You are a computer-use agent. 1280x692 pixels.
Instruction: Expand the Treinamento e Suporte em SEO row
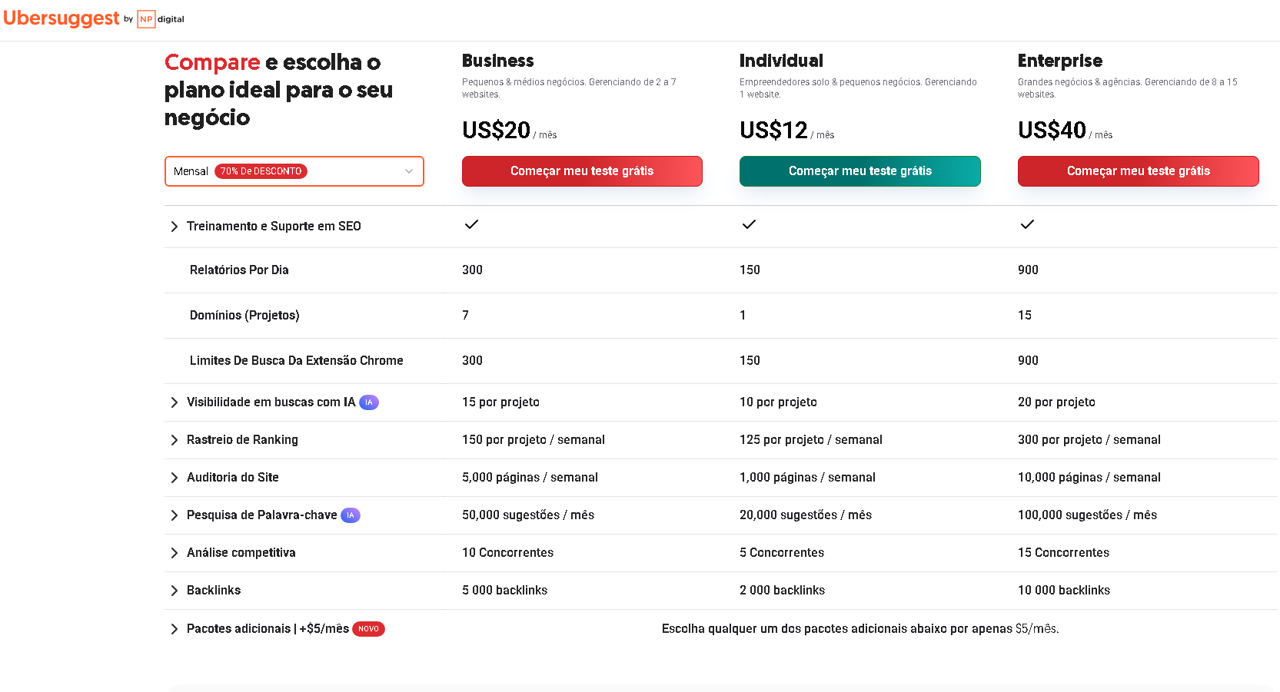pos(174,226)
